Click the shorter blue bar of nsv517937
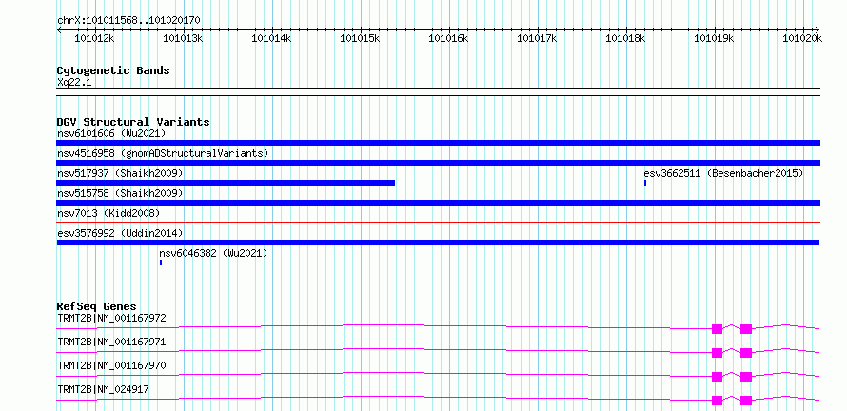 point(226,183)
